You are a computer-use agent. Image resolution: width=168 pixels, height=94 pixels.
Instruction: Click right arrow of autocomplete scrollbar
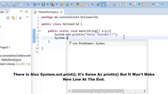(x=145, y=91)
